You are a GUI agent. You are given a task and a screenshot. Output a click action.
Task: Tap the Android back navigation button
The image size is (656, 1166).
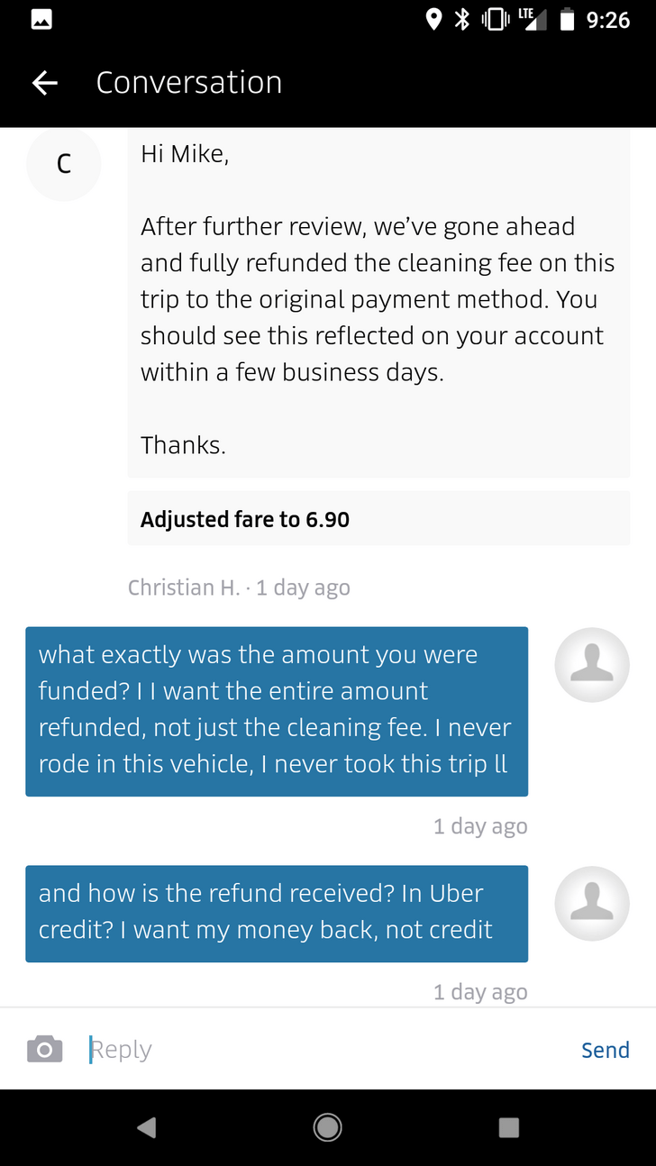point(146,1127)
